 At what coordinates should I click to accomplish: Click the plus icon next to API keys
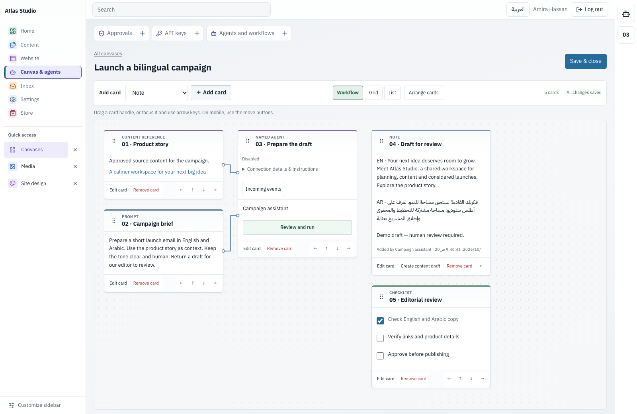pos(197,33)
